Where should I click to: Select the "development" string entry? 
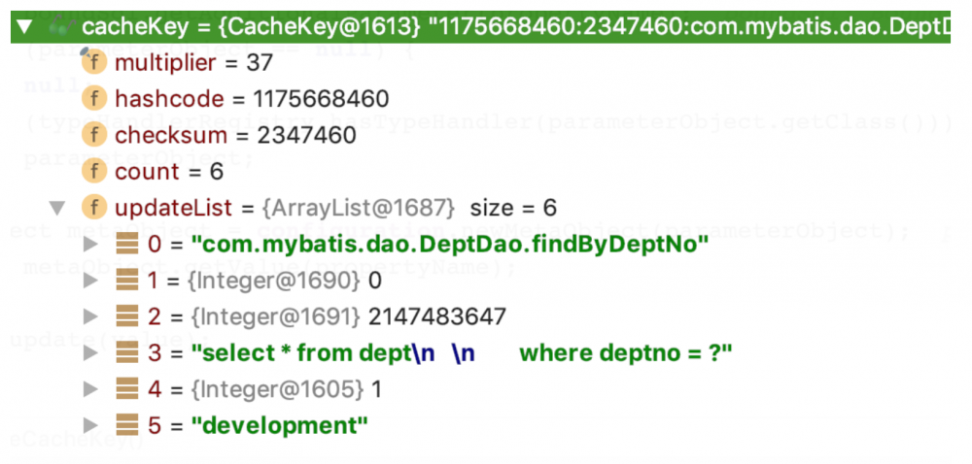pyautogui.click(x=280, y=425)
